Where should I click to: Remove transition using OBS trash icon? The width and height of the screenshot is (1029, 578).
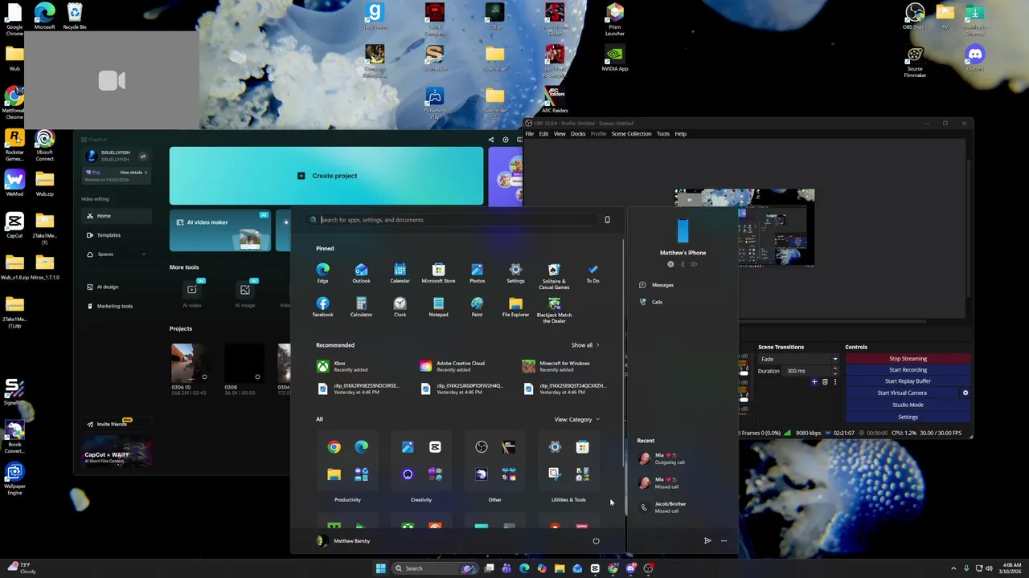coord(824,382)
